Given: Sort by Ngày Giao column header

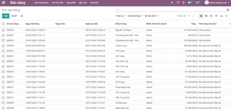Looking at the screenshot, I should coord(60,24).
